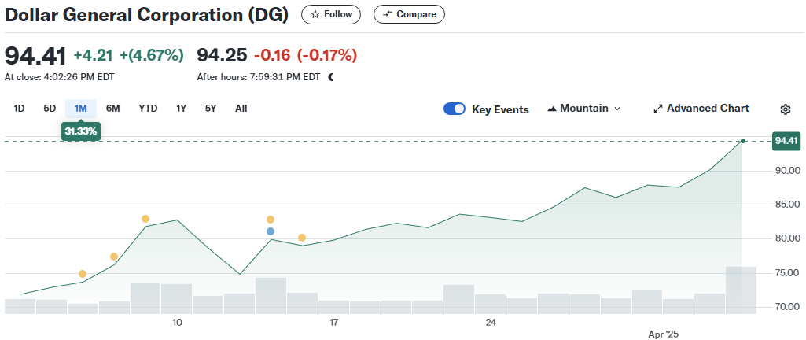Select the 6M range tab
The height and width of the screenshot is (340, 806).
(x=112, y=109)
